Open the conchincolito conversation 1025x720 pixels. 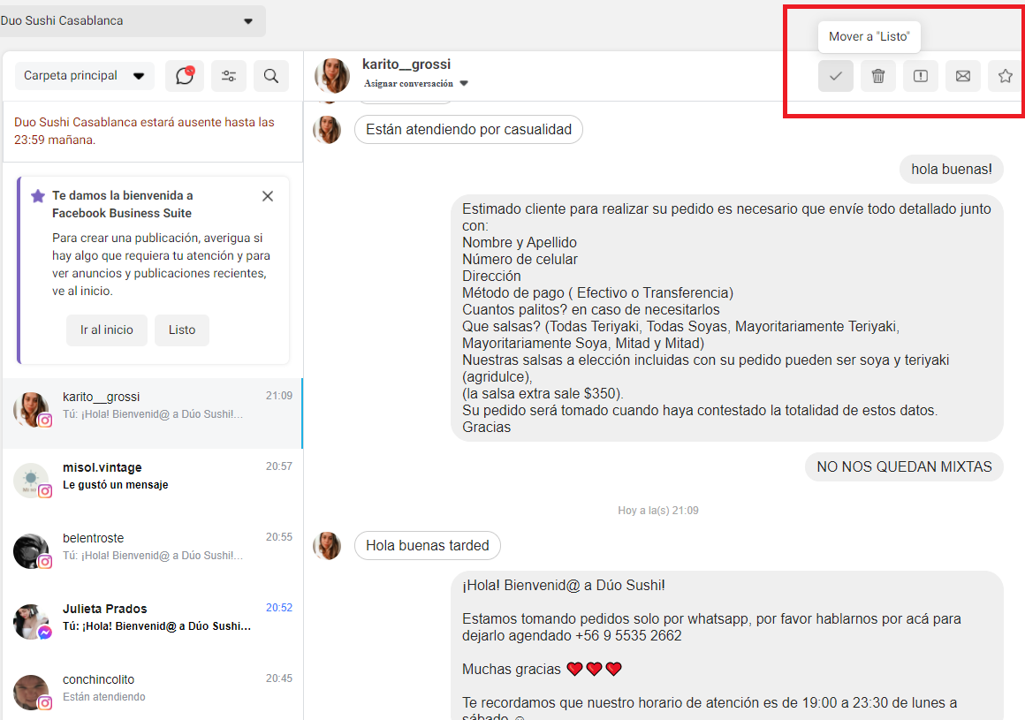tap(152, 691)
